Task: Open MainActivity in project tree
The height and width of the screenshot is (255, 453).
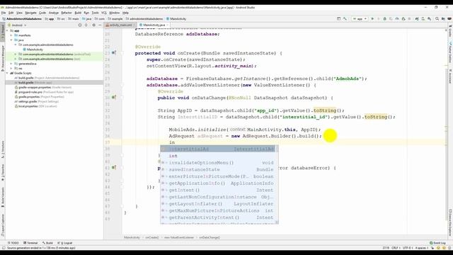Action: tap(35, 50)
